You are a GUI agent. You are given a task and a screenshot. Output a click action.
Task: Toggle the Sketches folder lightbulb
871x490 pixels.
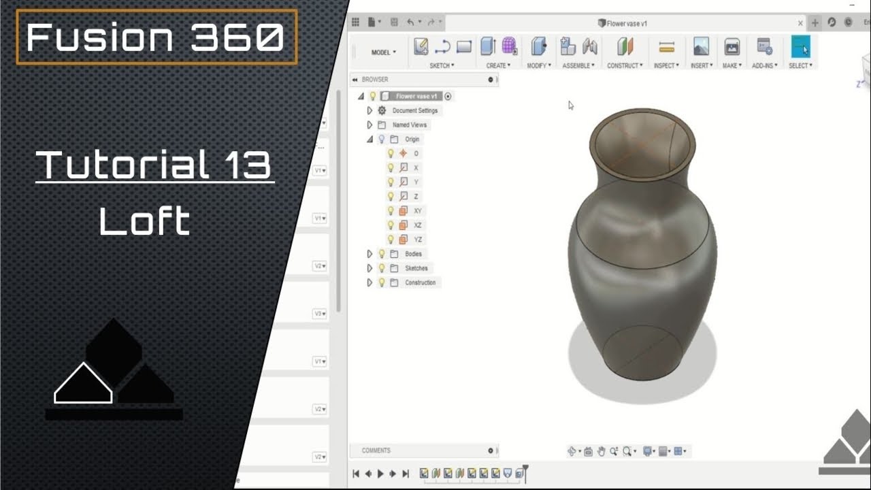click(382, 268)
